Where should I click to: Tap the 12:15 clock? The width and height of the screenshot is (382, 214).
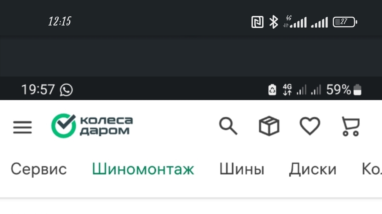[60, 22]
